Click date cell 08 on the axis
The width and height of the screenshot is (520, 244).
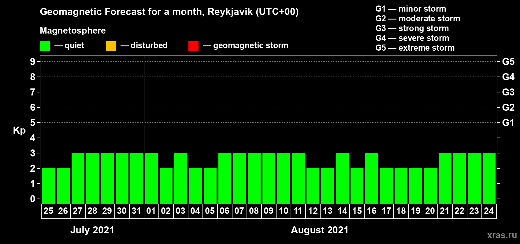point(254,211)
